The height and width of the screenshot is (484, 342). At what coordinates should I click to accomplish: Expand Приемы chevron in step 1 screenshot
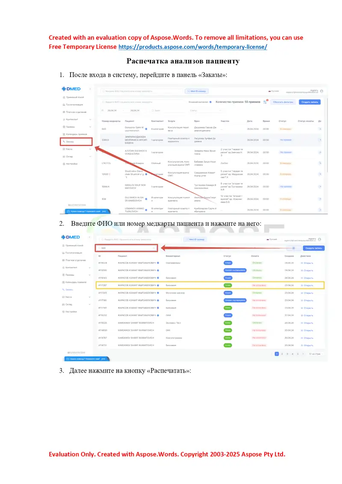[x=90, y=127]
